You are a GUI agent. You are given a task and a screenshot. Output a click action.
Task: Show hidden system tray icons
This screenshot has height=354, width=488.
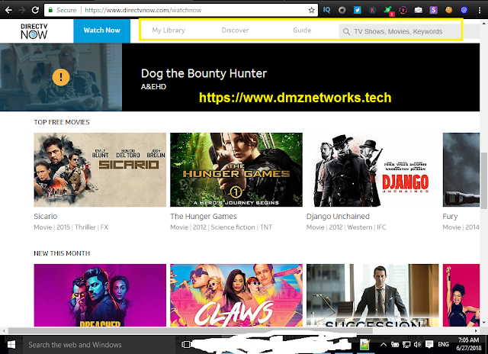click(384, 344)
